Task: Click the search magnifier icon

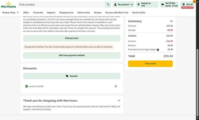Action: (108, 4)
